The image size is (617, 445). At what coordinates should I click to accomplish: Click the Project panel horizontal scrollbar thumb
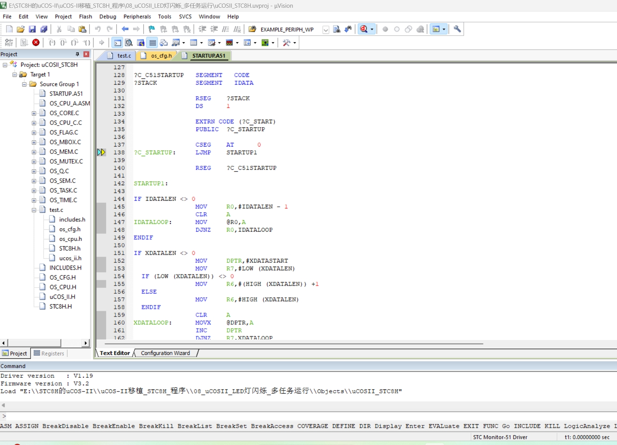click(34, 343)
